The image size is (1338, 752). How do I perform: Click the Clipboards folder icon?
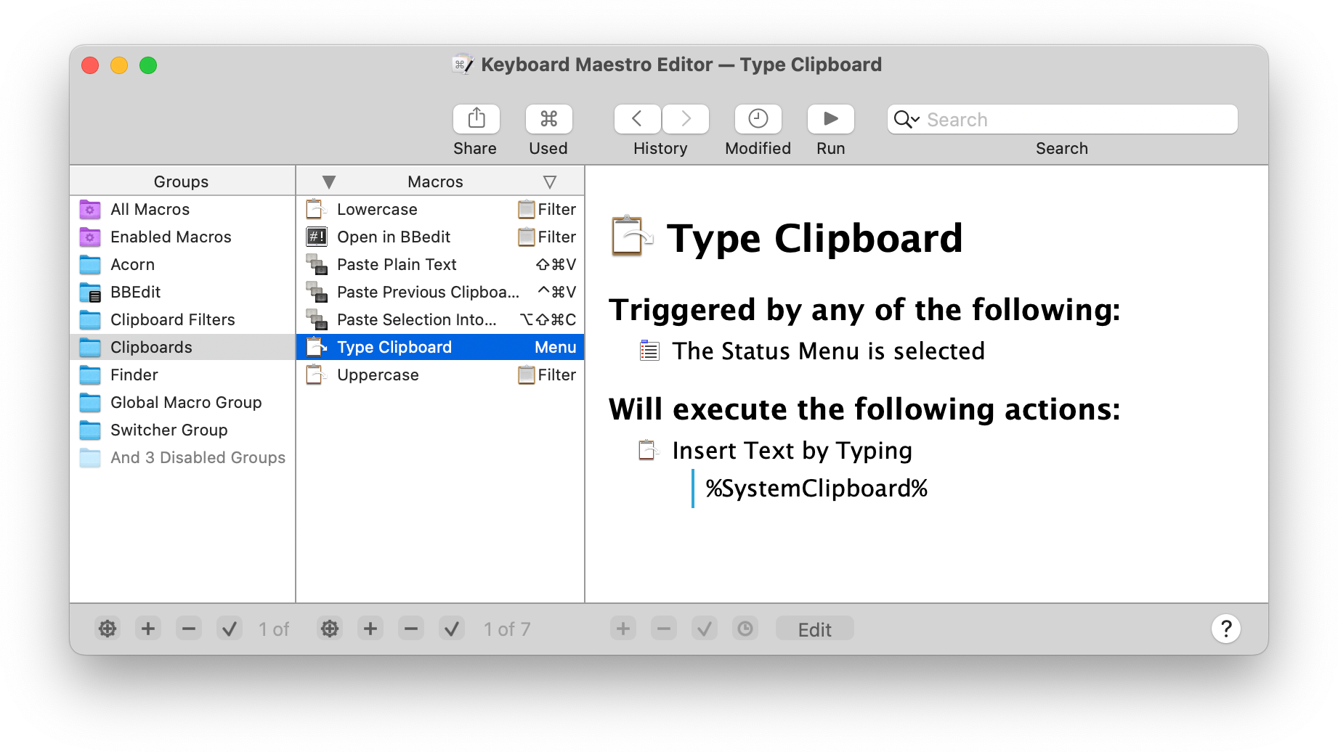coord(90,347)
